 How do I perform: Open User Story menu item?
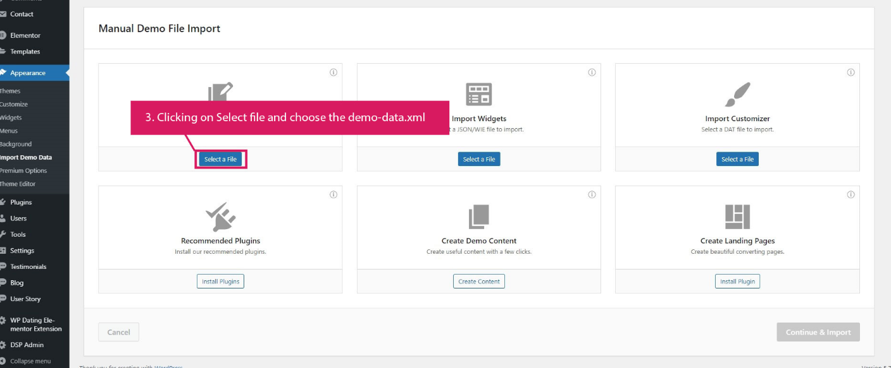click(25, 299)
